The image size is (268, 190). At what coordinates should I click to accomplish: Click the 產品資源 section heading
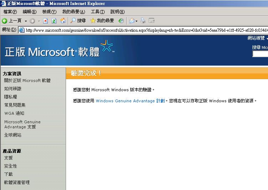(12, 151)
